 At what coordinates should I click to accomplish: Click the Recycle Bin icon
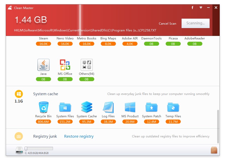[43, 107]
